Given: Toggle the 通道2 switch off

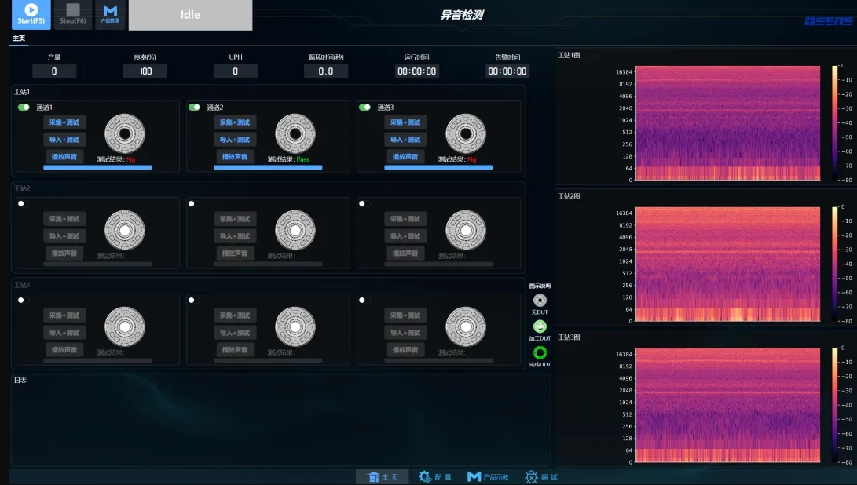Looking at the screenshot, I should 194,108.
